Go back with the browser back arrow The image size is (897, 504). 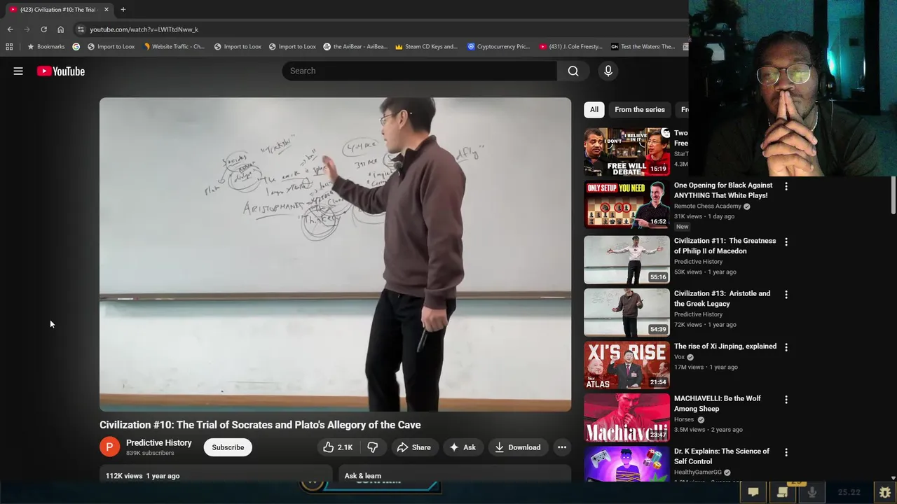[x=10, y=29]
